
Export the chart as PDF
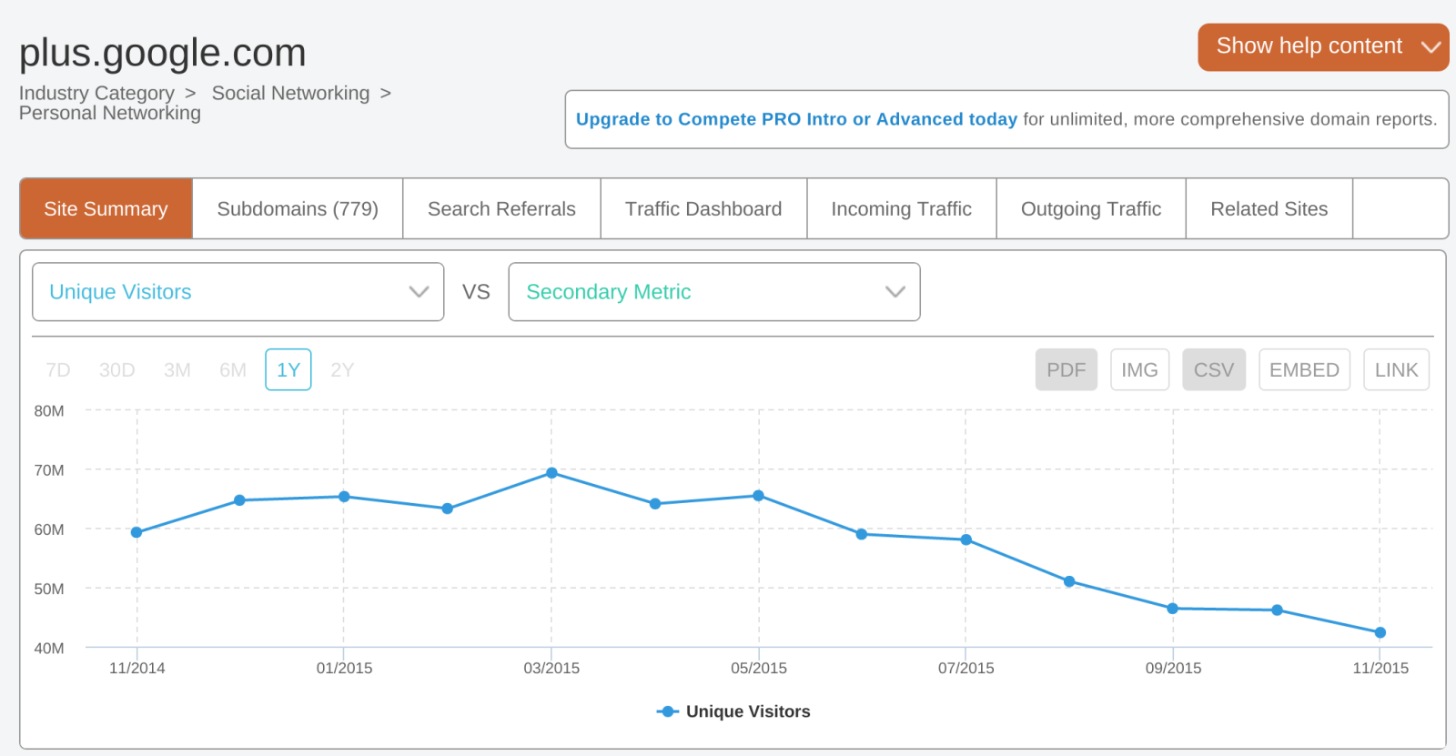click(x=1067, y=370)
